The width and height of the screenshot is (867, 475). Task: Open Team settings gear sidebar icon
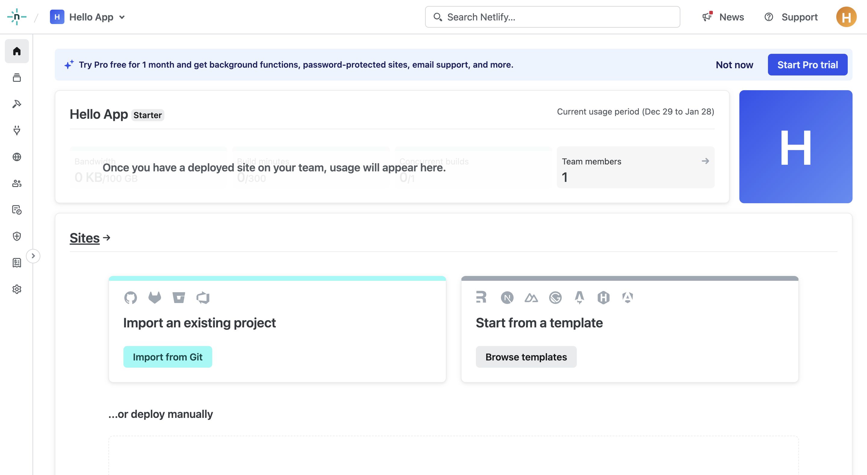[17, 289]
